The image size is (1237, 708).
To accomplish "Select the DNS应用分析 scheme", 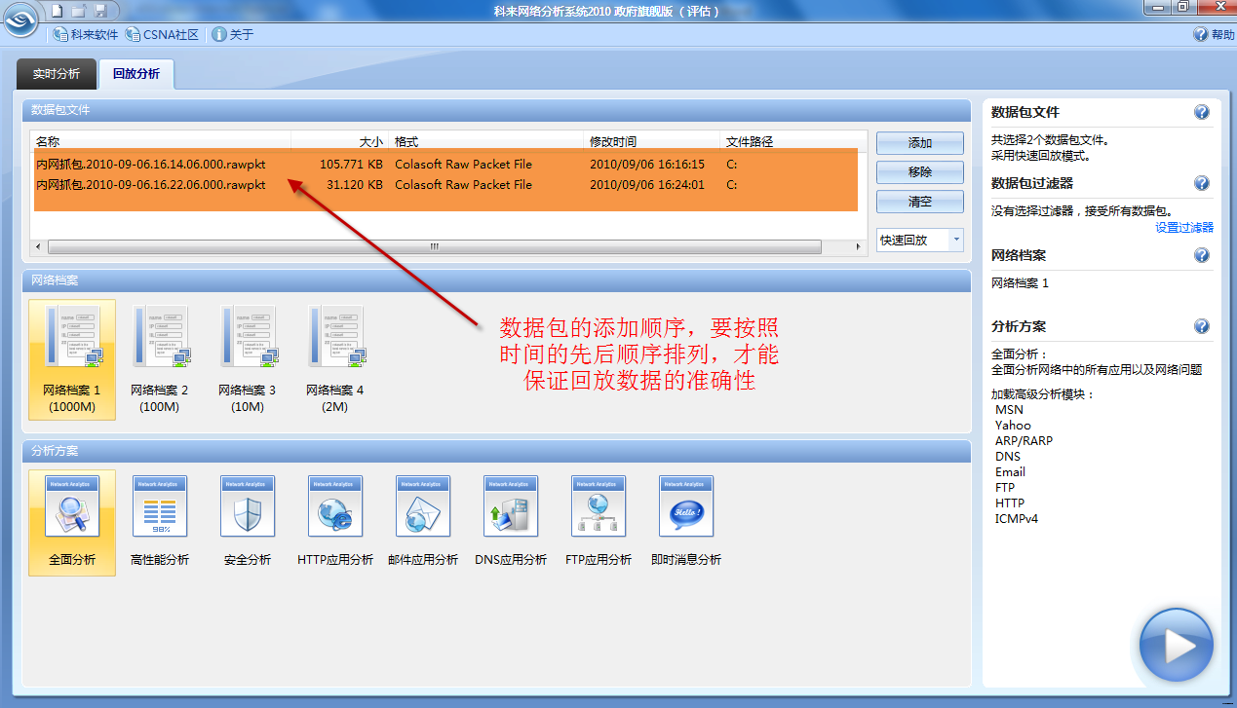I will [x=511, y=523].
